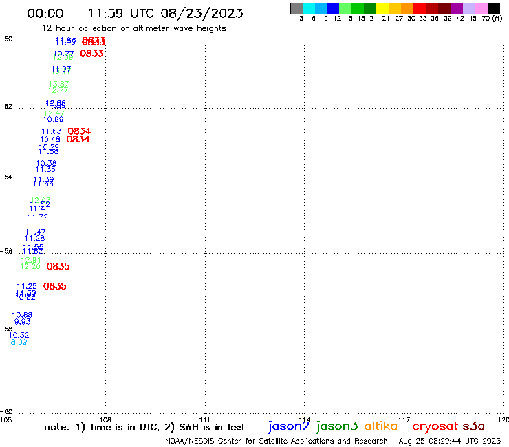Click the jason2 satellite legend label
Screen dimensions: 509x447
click(x=289, y=426)
